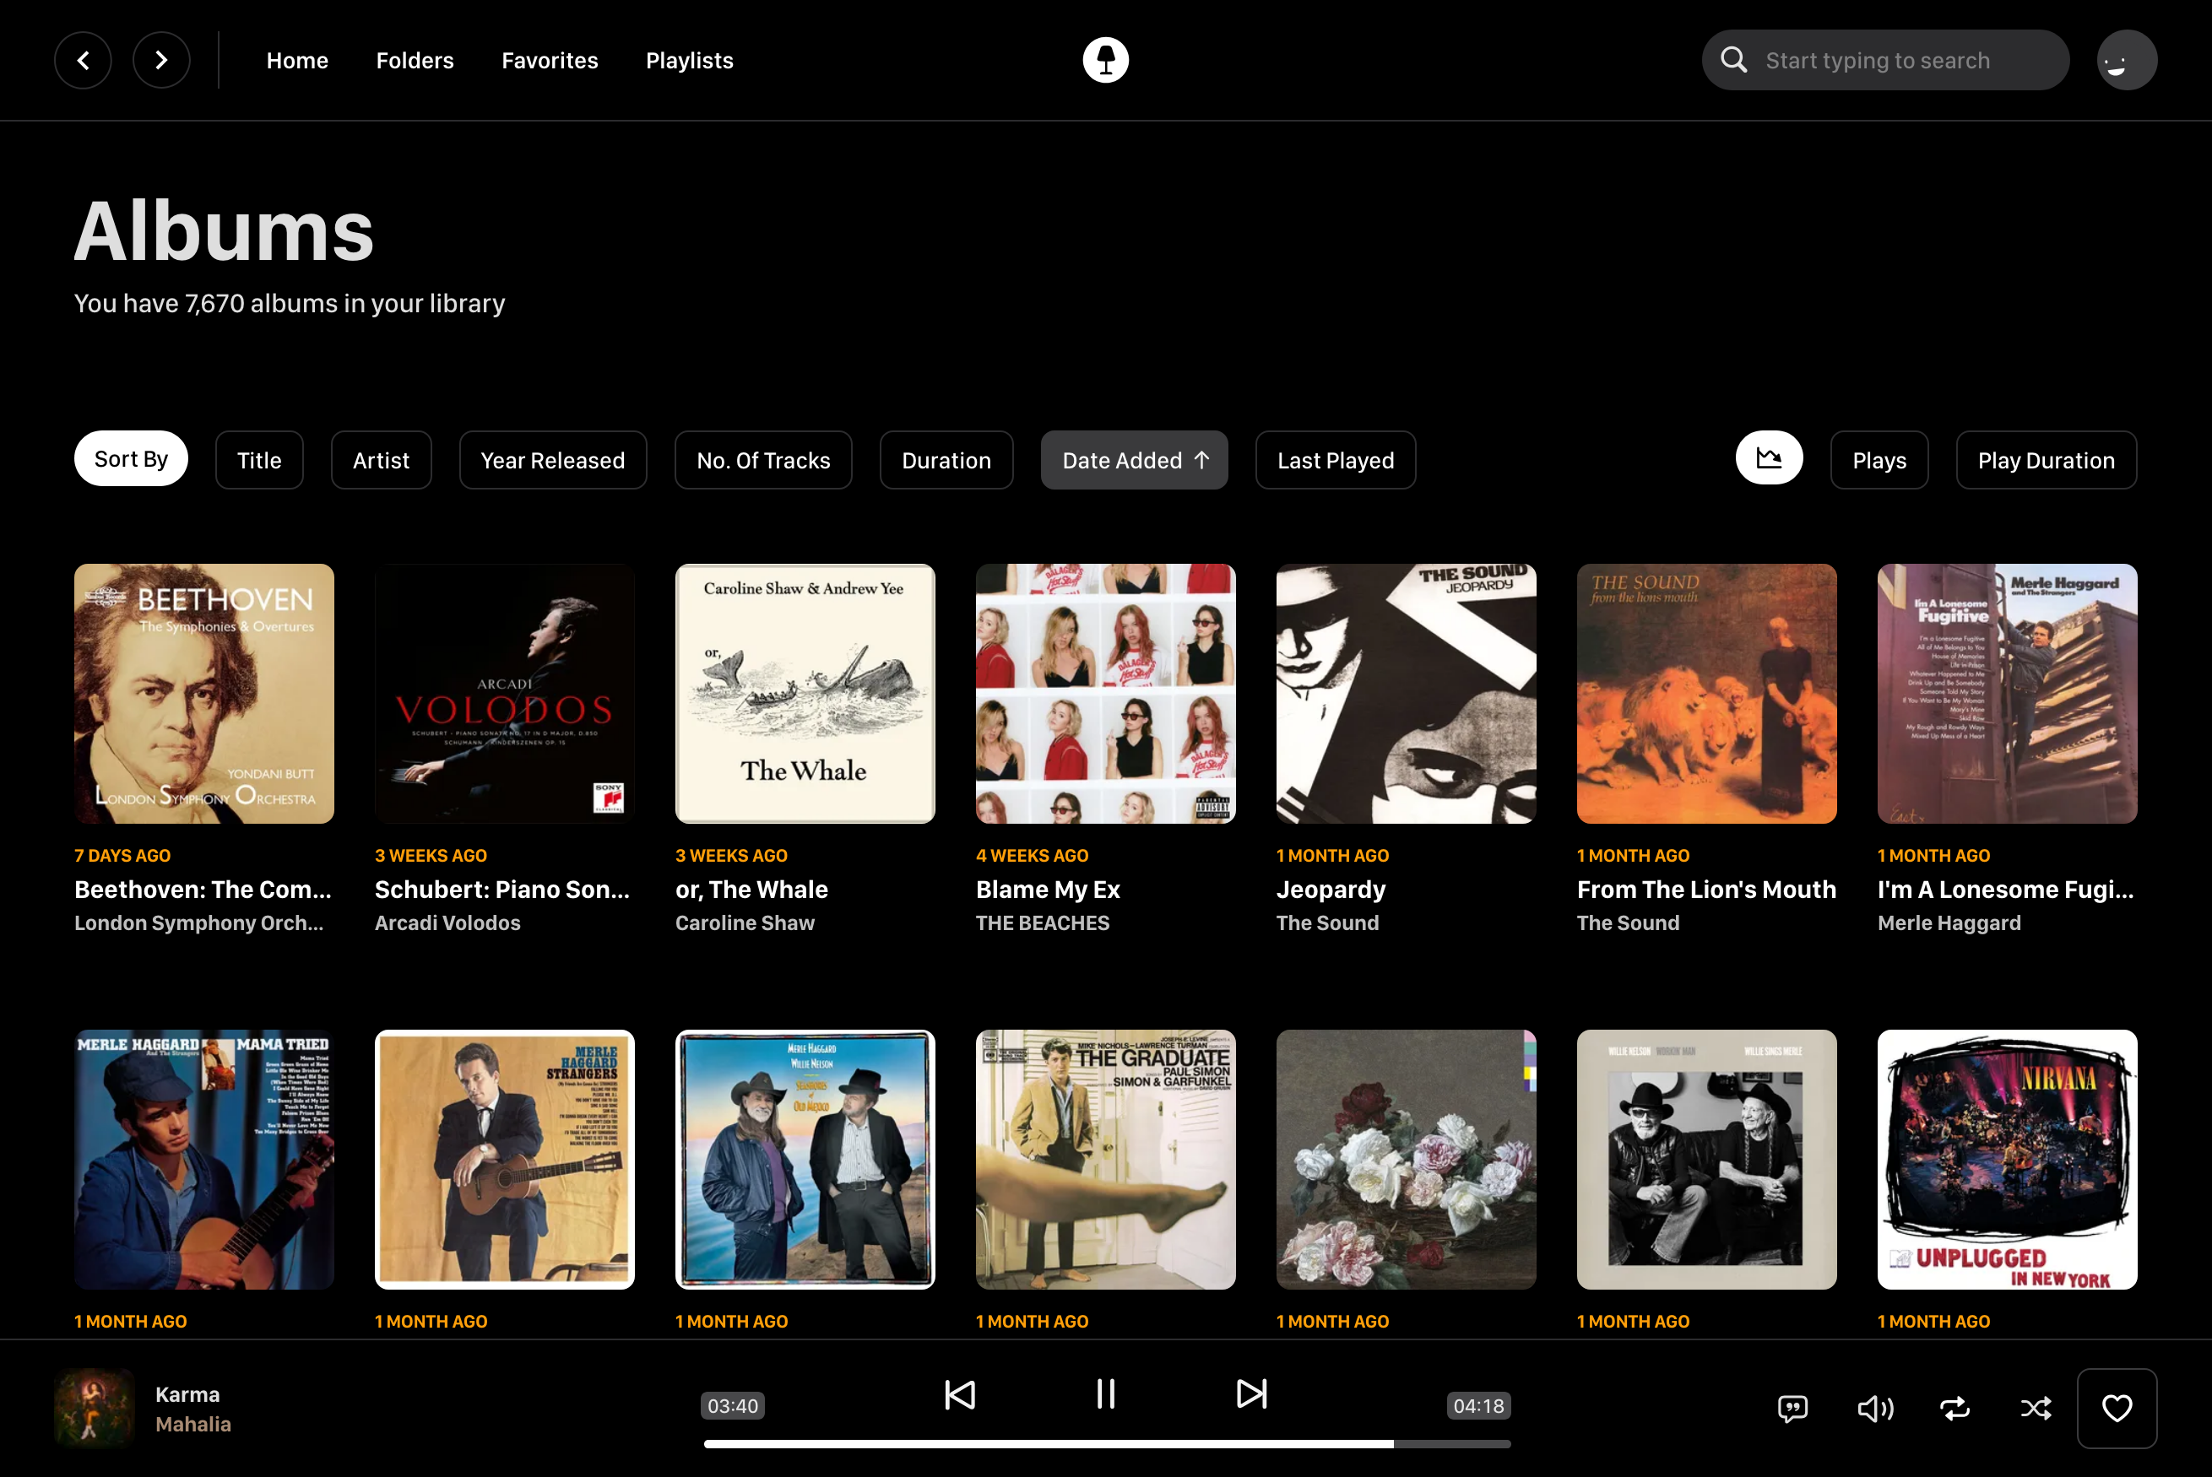This screenshot has height=1477, width=2212.
Task: Open the statistics chart icon button
Action: [x=1768, y=459]
